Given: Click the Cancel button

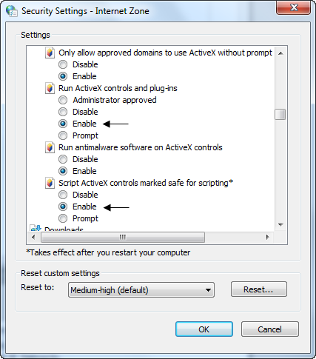Looking at the screenshot, I should [x=270, y=329].
